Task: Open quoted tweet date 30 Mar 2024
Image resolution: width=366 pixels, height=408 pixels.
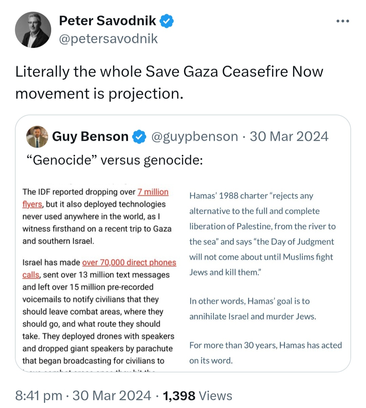Action: coord(289,137)
